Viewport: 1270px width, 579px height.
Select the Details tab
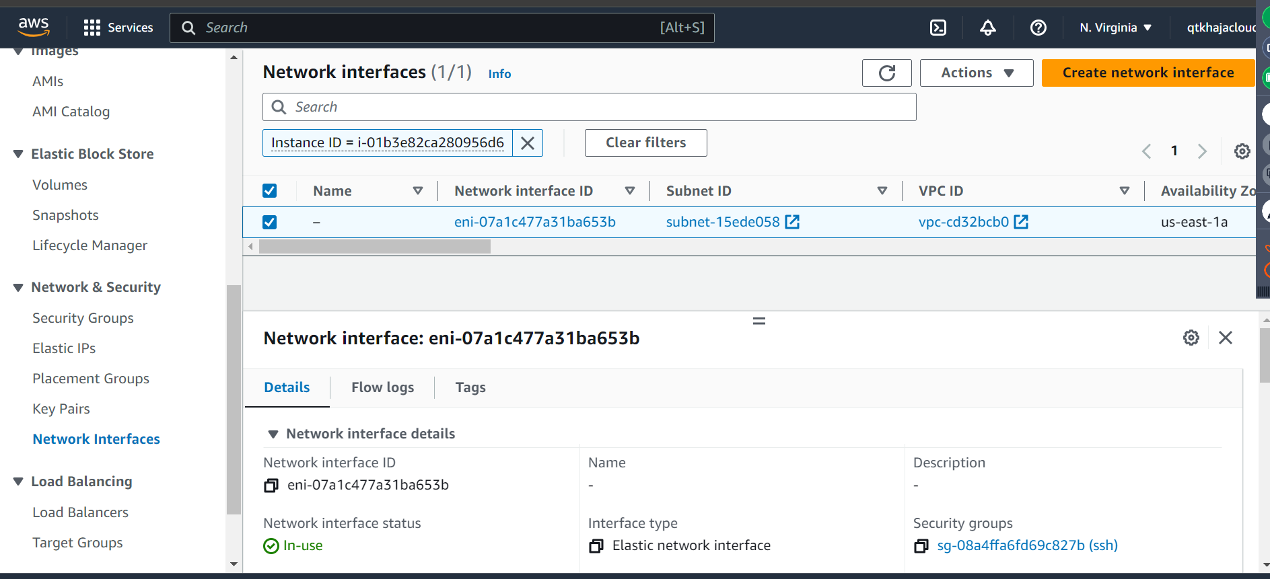click(287, 387)
